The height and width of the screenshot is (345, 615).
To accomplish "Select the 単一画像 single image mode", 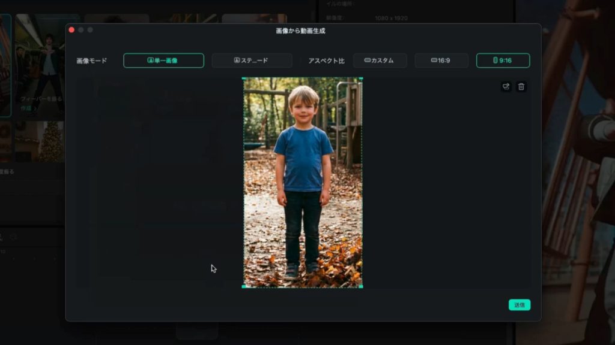I will click(x=163, y=60).
